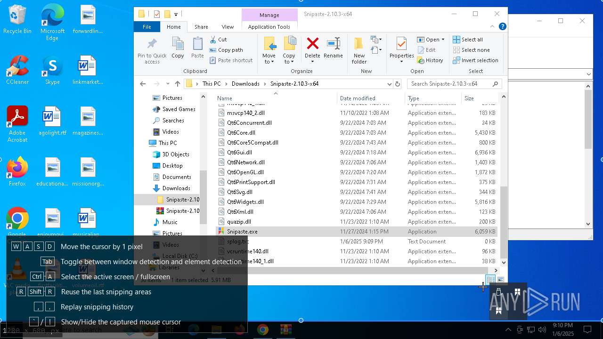Viewport: 603px width, 339px height.
Task: Click WinRAR icon on the taskbar
Action: (286, 330)
